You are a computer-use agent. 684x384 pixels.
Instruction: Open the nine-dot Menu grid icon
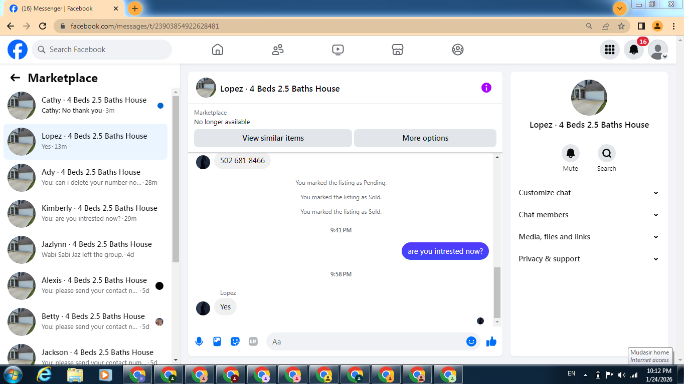click(610, 50)
